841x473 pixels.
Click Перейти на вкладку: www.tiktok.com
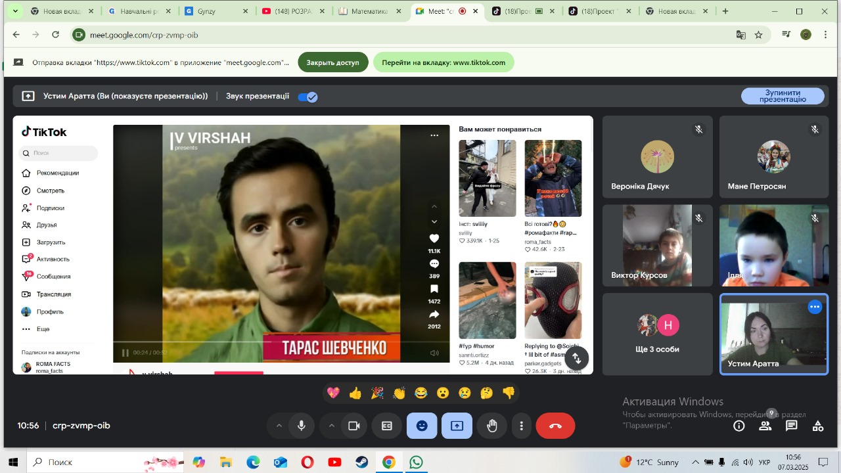pos(443,62)
